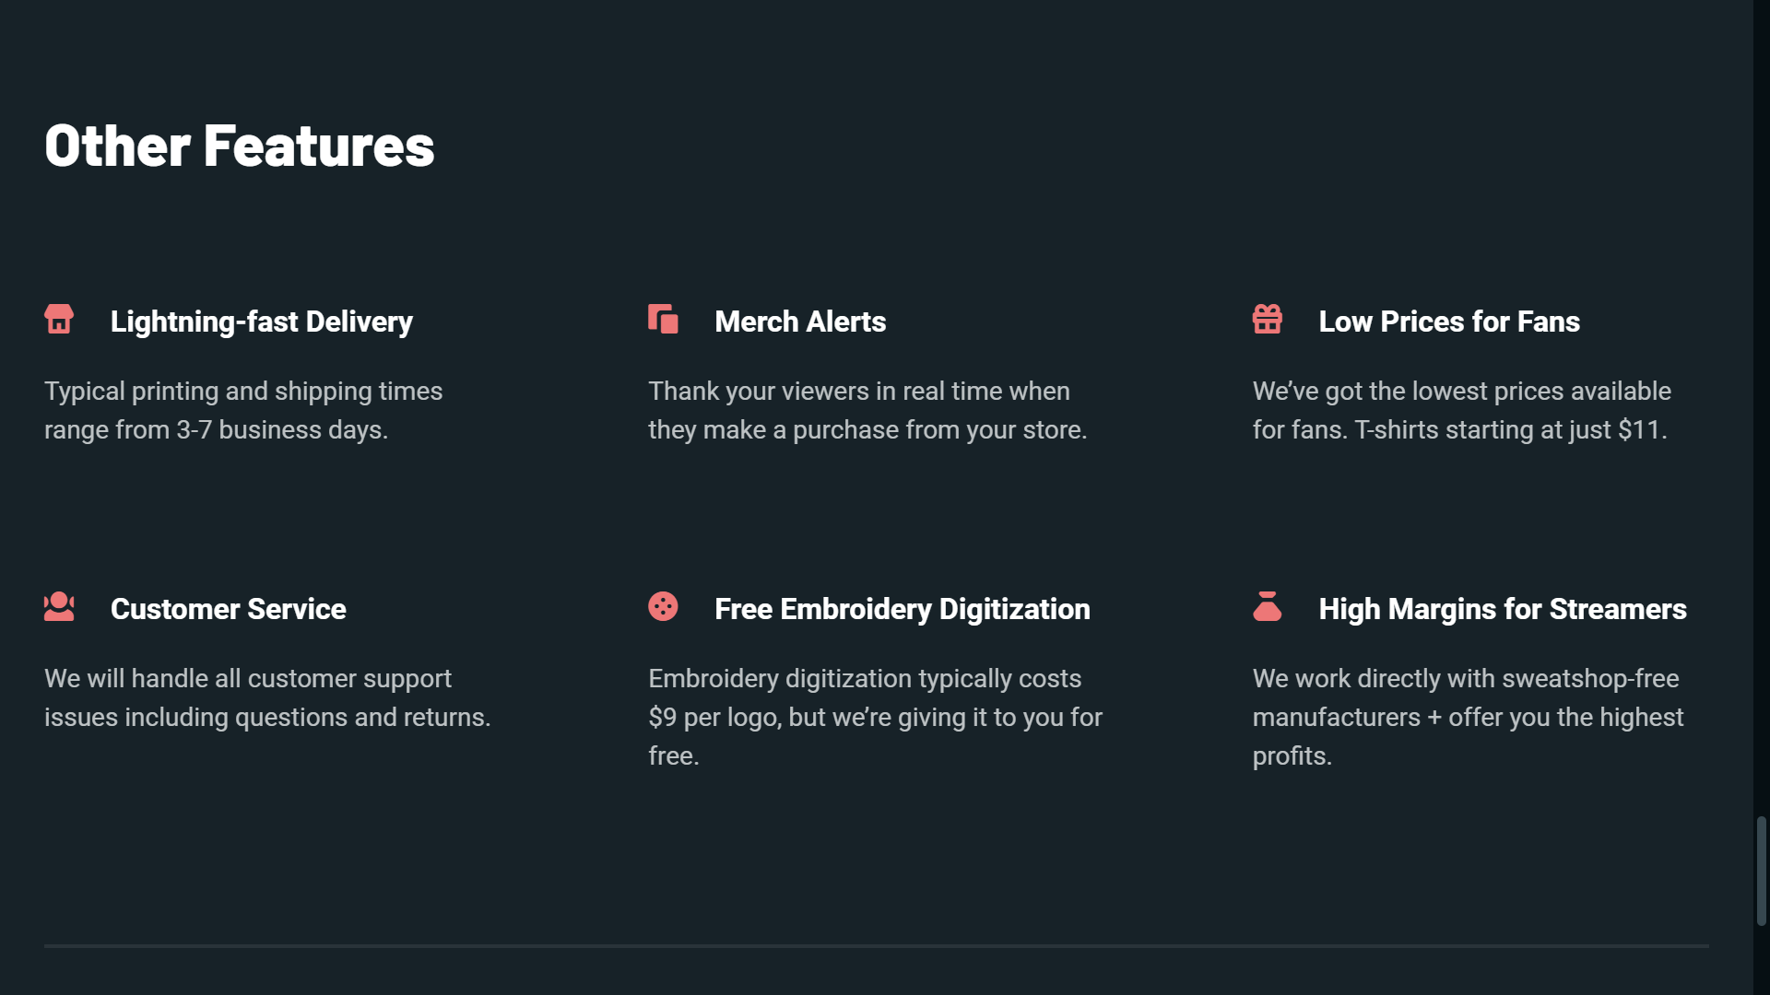Select the Lightning-fast Delivery heading
Image resolution: width=1770 pixels, height=995 pixels.
(x=262, y=322)
